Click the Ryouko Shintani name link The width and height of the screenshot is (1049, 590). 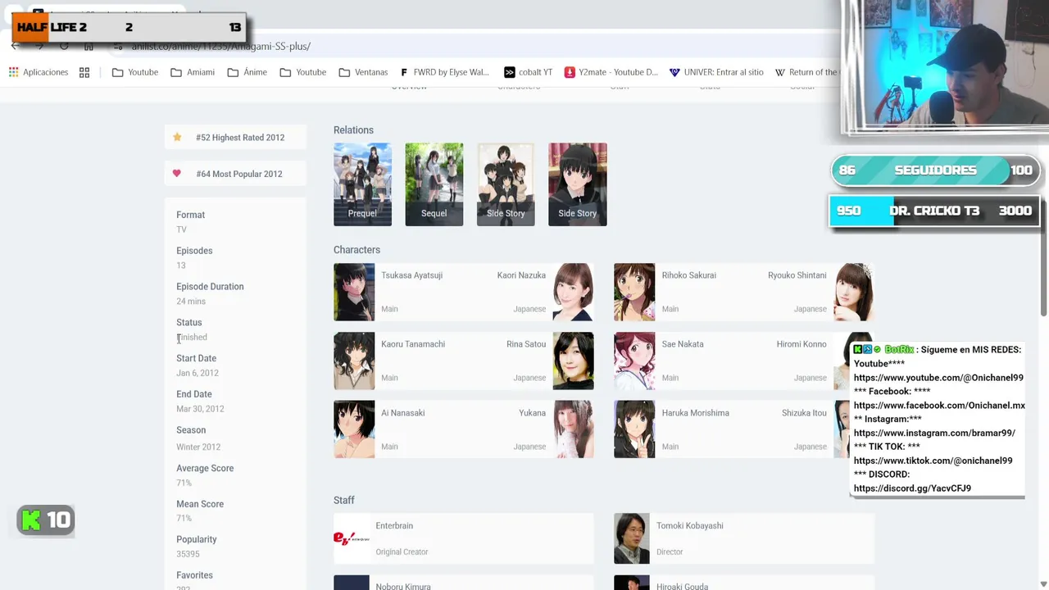point(797,275)
